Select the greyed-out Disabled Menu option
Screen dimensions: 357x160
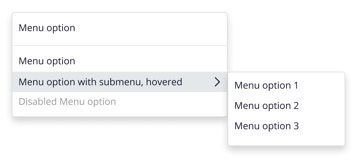click(x=67, y=102)
